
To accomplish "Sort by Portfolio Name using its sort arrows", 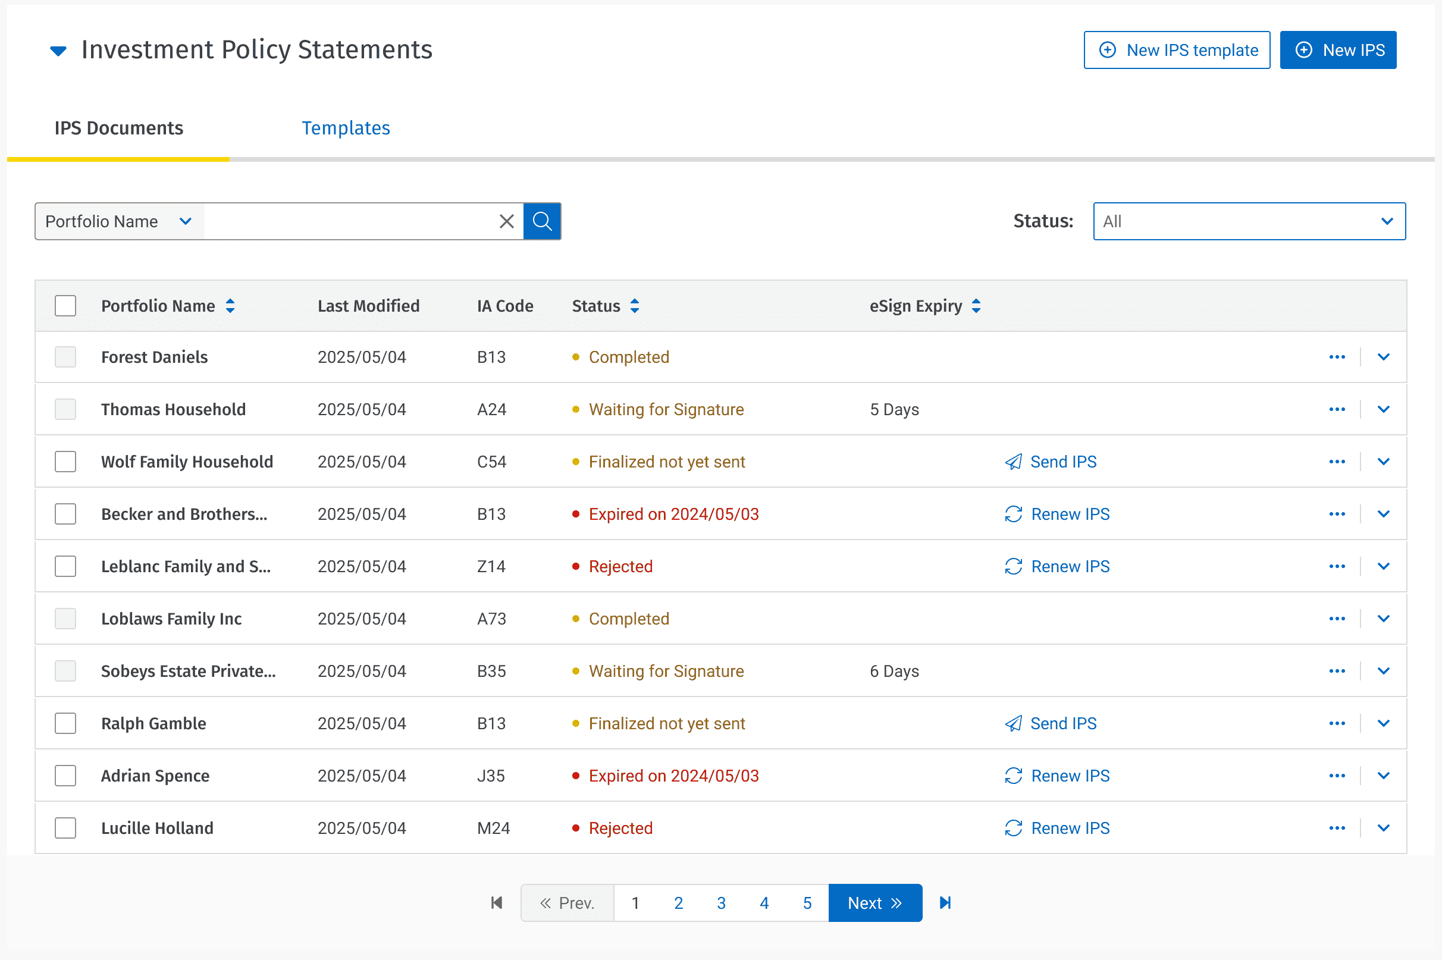I will point(230,306).
